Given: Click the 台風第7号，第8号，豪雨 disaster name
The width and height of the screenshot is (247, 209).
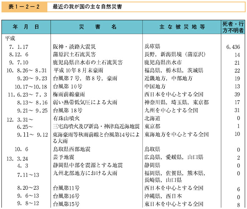Looking at the screenshot, I should click(85, 78).
